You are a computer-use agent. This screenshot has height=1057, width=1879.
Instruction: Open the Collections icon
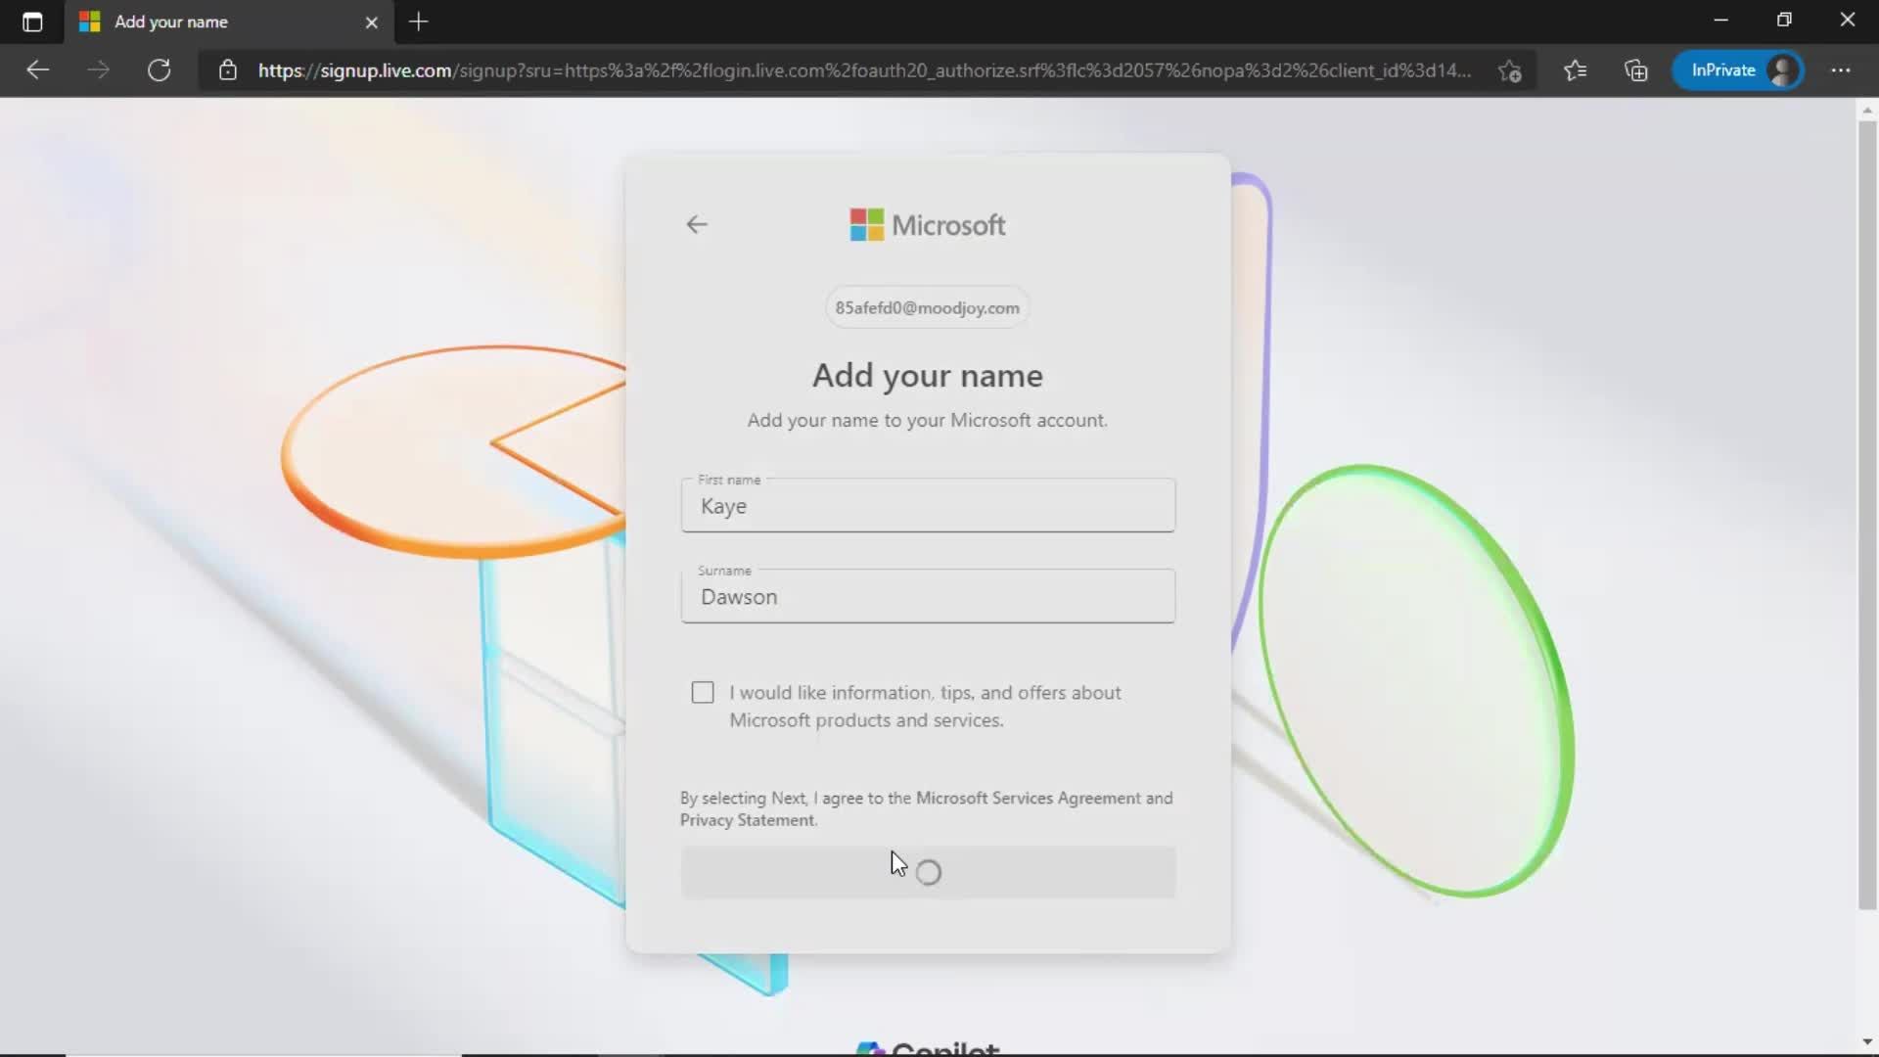pos(1636,70)
